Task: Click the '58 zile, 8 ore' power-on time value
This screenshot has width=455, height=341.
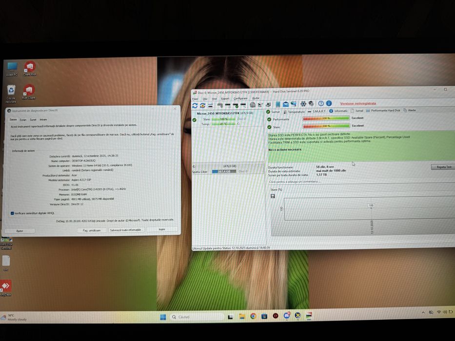Action: click(x=325, y=167)
